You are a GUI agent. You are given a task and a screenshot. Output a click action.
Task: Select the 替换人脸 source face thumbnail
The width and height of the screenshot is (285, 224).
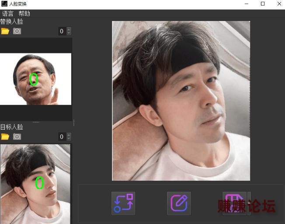coord(36,79)
